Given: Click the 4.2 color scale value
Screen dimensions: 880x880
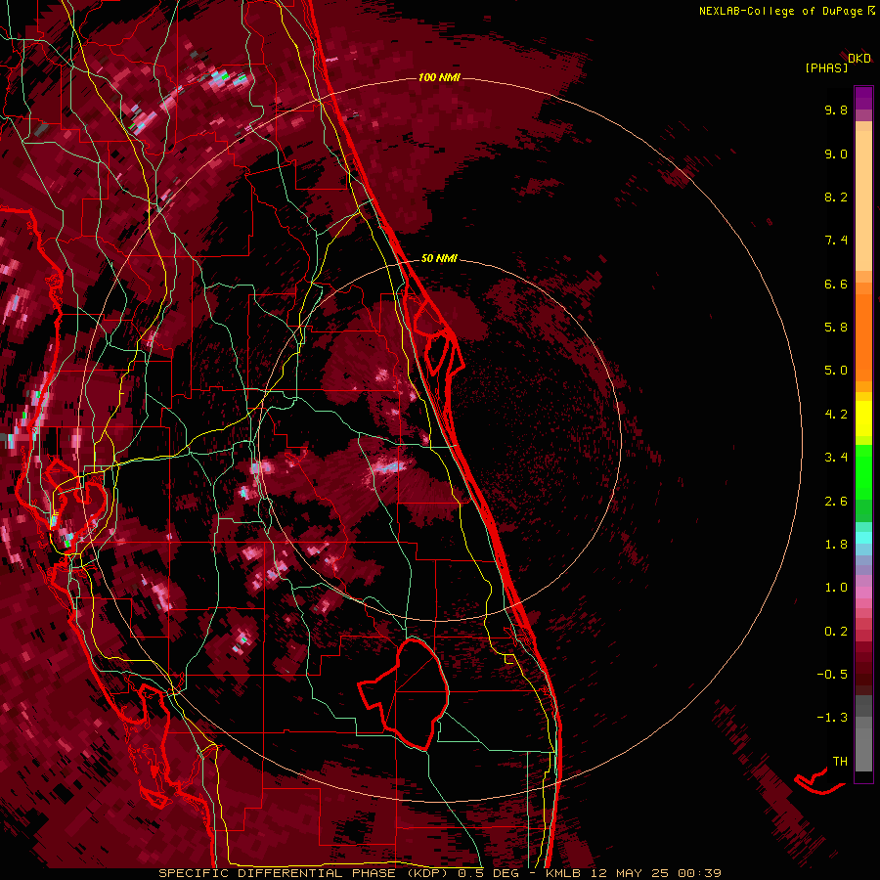Looking at the screenshot, I should click(836, 415).
